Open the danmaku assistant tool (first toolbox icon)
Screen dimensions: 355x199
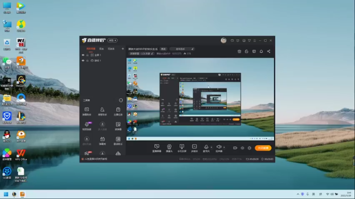tap(87, 111)
